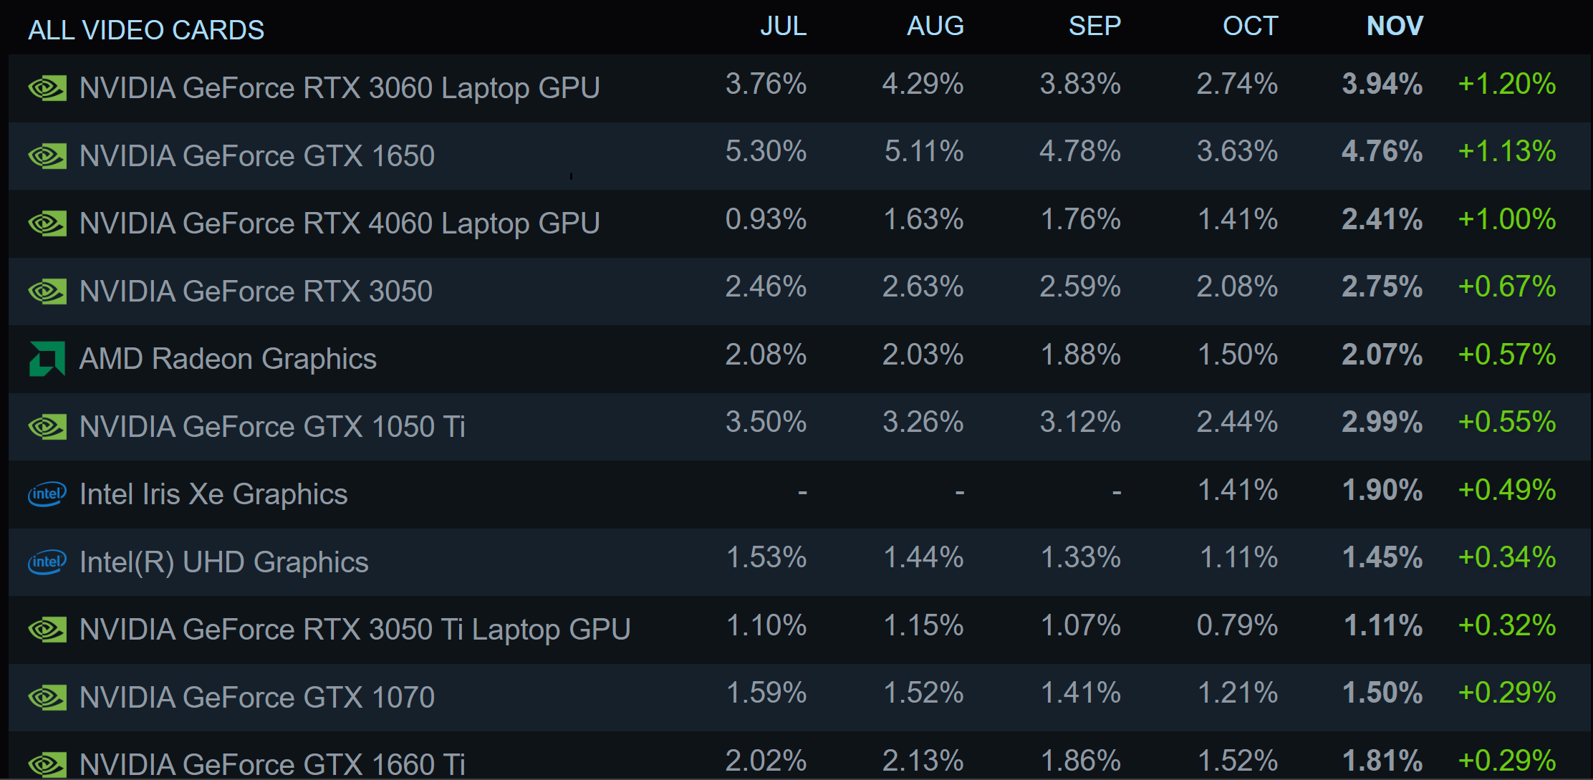
Task: Click the AMD logo beside Radeon Graphics
Action: click(47, 359)
